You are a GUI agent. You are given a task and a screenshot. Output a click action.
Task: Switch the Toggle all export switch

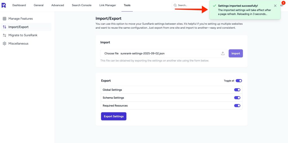click(x=239, y=81)
